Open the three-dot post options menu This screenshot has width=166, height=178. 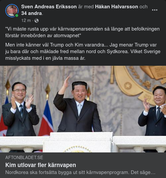coord(154,10)
